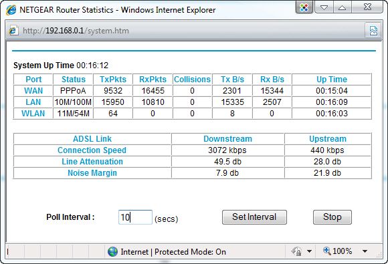The width and height of the screenshot is (388, 264).
Task: Click the Set Interval button
Action: pyautogui.click(x=254, y=217)
